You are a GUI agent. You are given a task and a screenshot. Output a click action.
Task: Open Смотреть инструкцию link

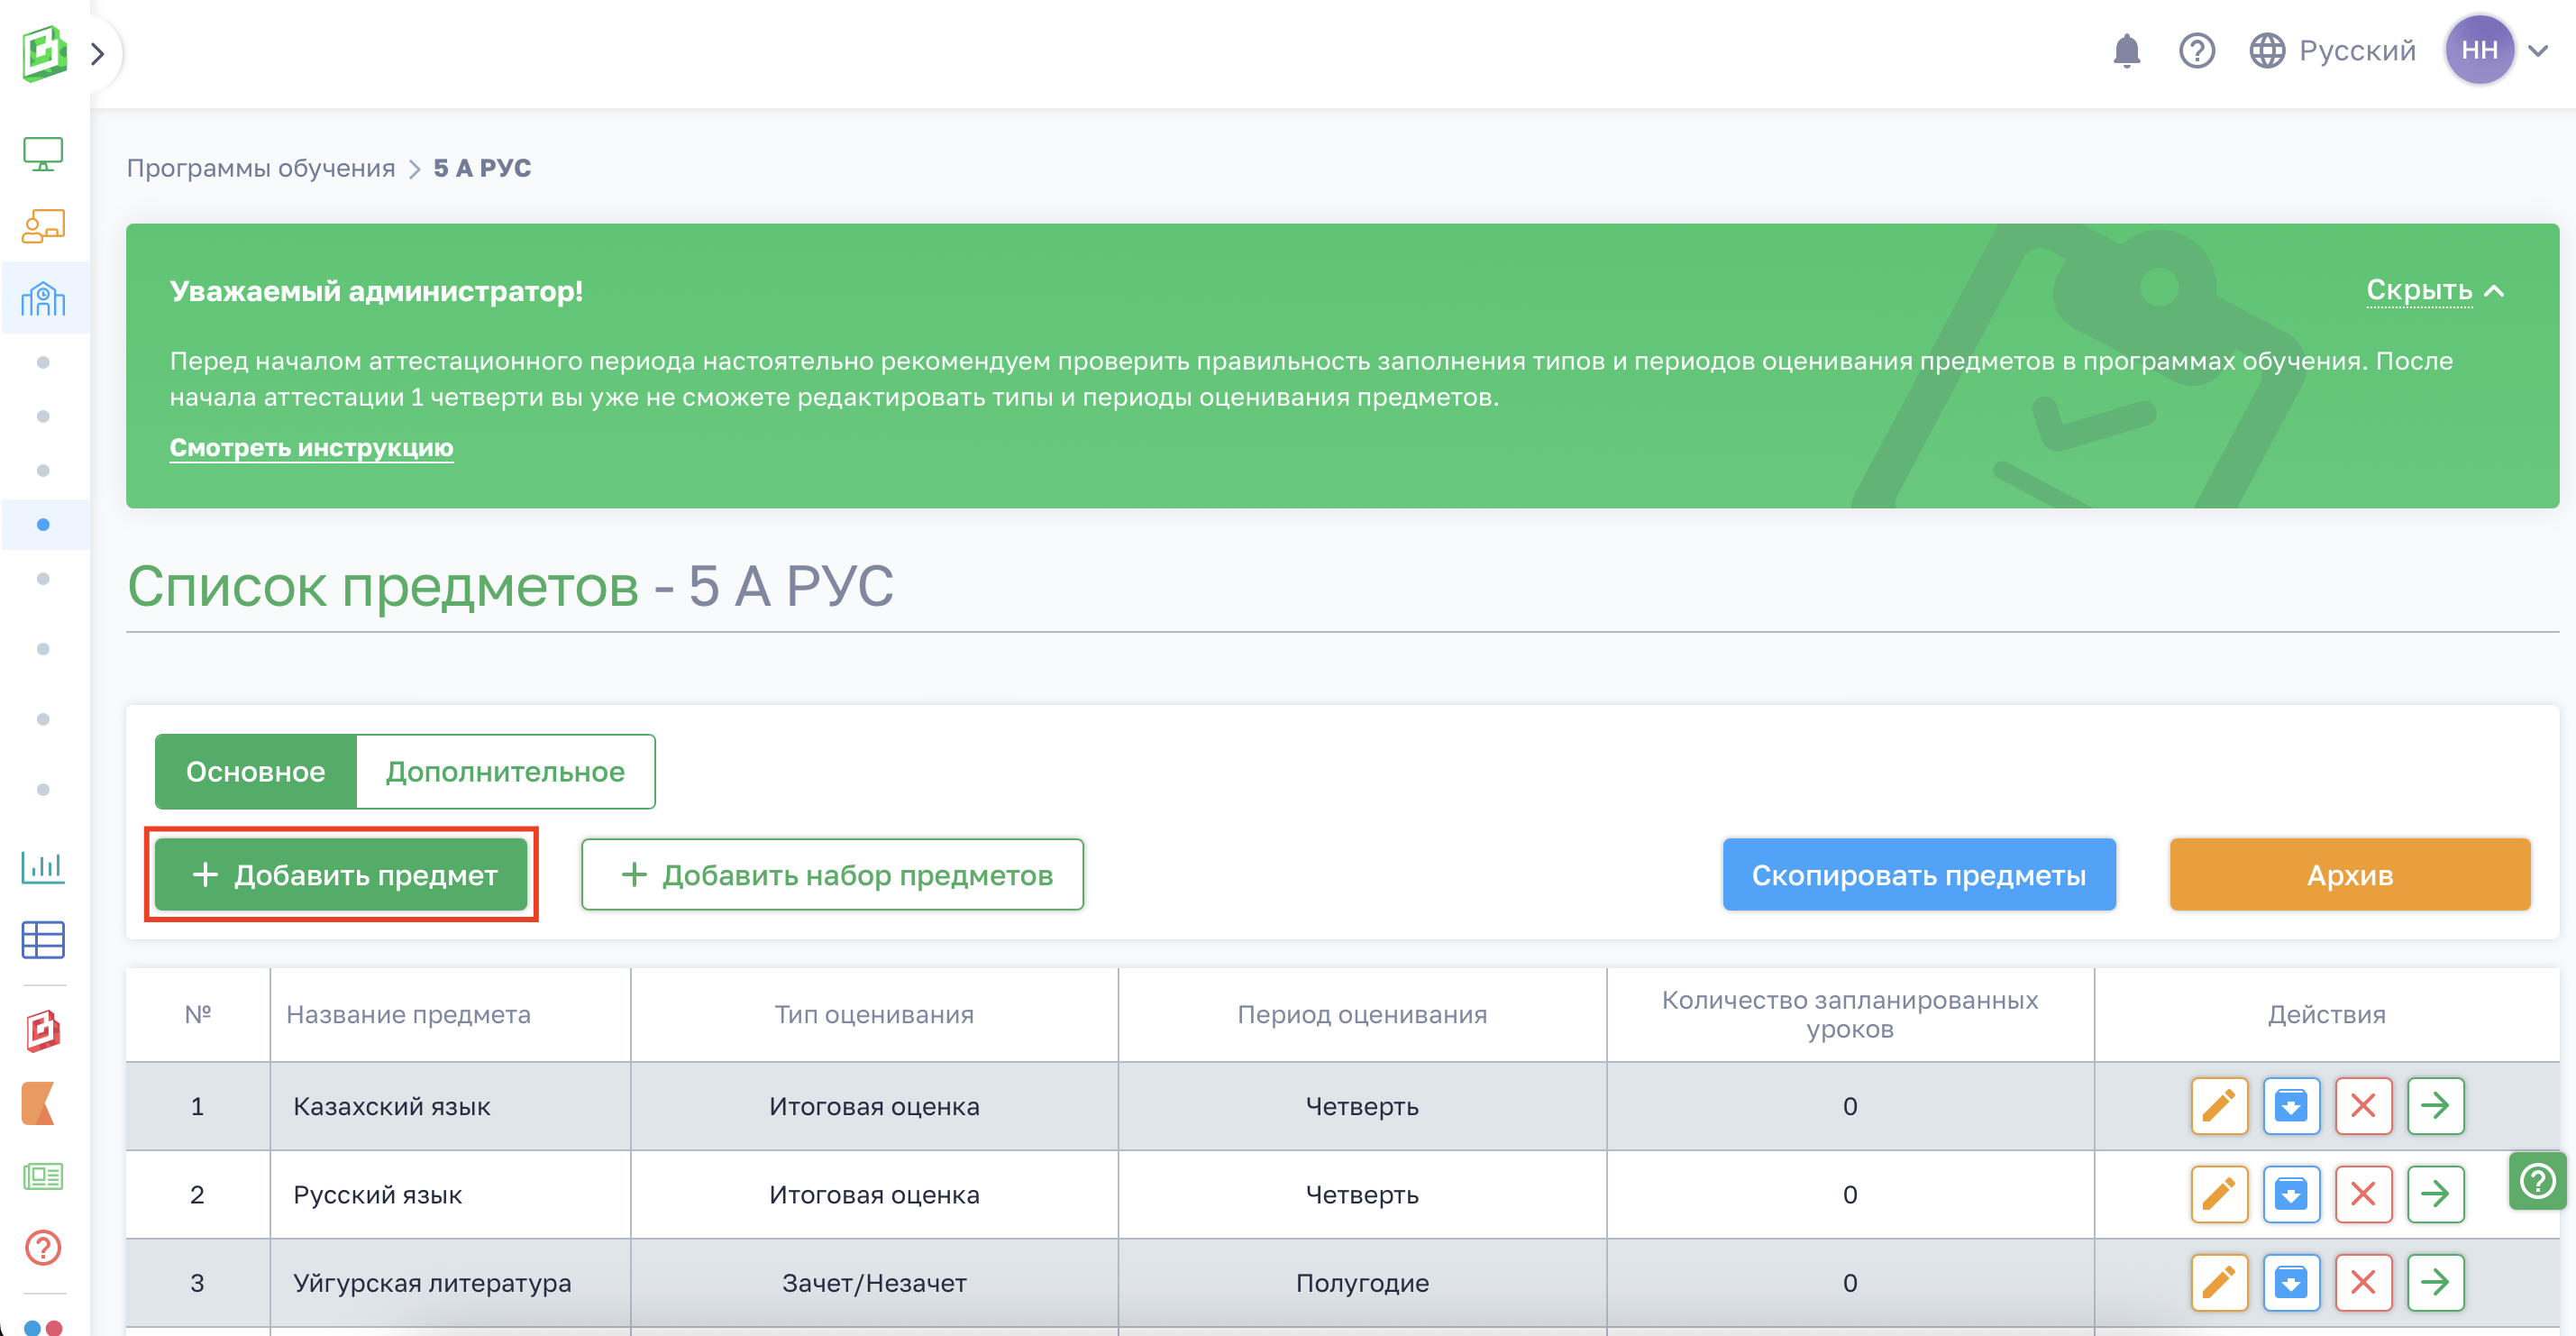[311, 447]
